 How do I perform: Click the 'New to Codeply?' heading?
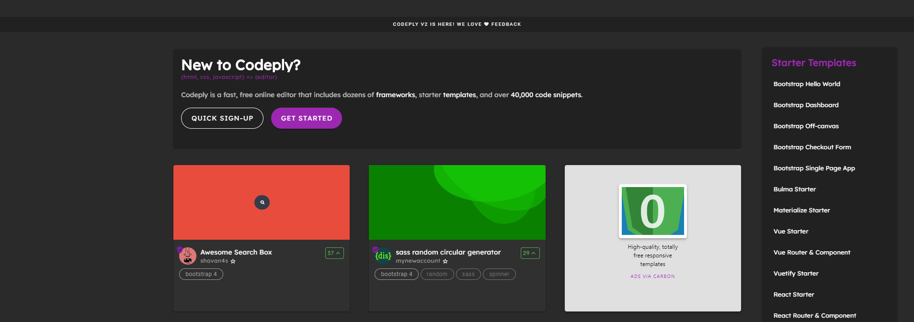241,65
